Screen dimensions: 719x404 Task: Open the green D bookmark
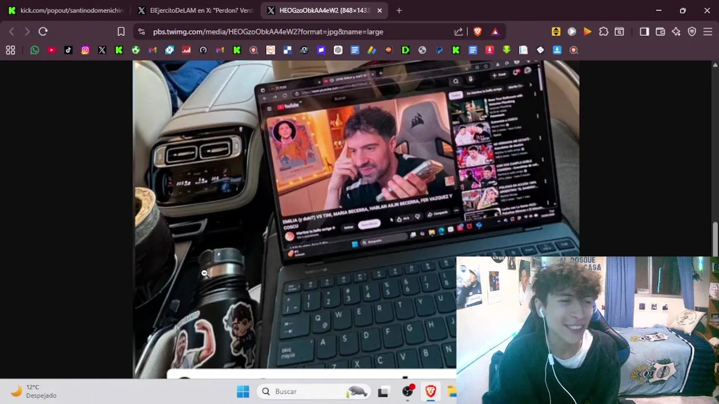click(x=405, y=50)
